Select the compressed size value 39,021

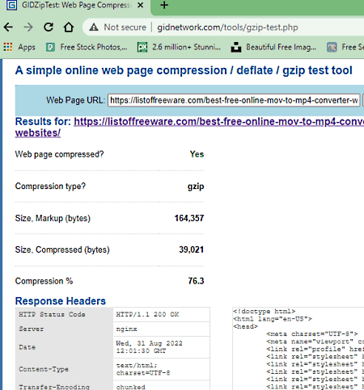click(x=192, y=250)
